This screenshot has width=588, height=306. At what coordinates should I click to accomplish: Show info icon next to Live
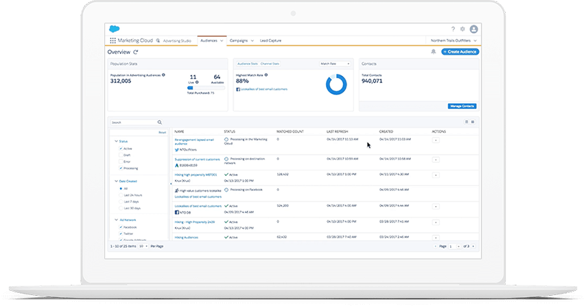[197, 82]
